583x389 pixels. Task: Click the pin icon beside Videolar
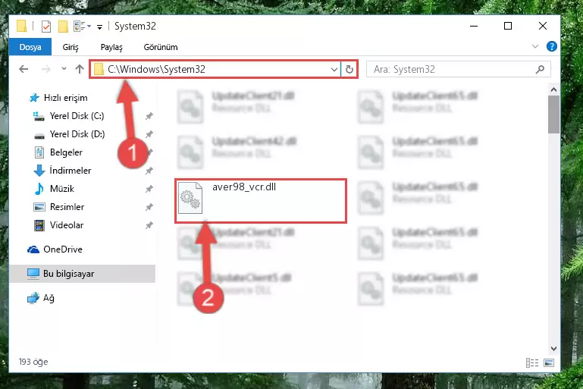(x=149, y=225)
